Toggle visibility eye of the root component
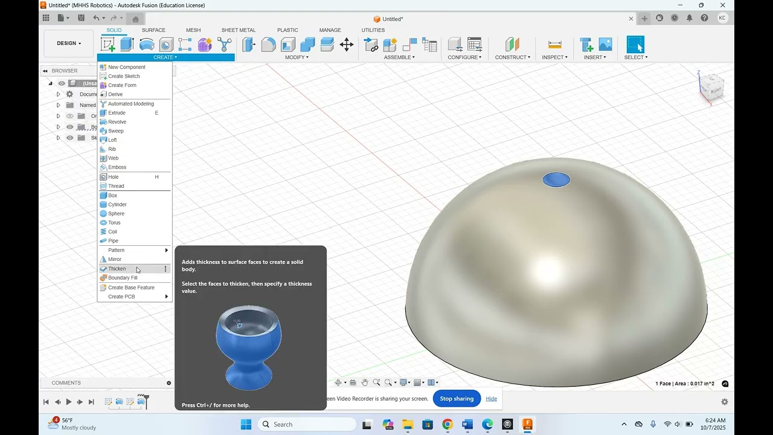 tap(62, 83)
